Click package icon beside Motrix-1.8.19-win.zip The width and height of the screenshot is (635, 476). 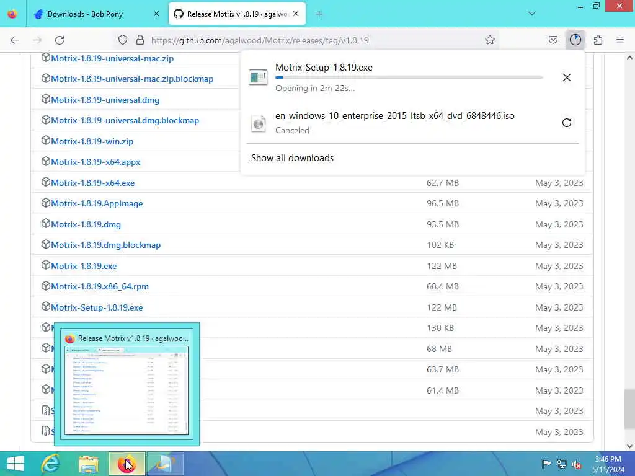[x=46, y=141]
